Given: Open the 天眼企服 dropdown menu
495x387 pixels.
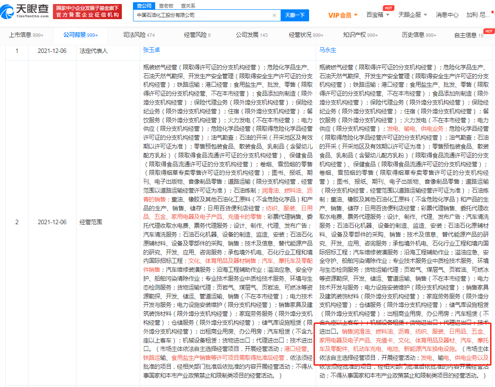Looking at the screenshot, I should tap(413, 15).
